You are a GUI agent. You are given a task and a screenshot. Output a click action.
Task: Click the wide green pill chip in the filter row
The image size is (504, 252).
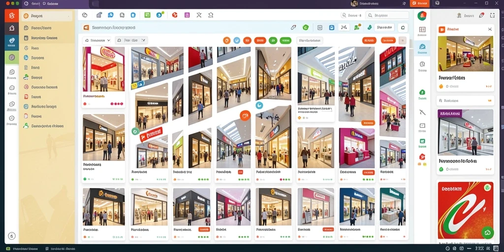[x=285, y=40]
